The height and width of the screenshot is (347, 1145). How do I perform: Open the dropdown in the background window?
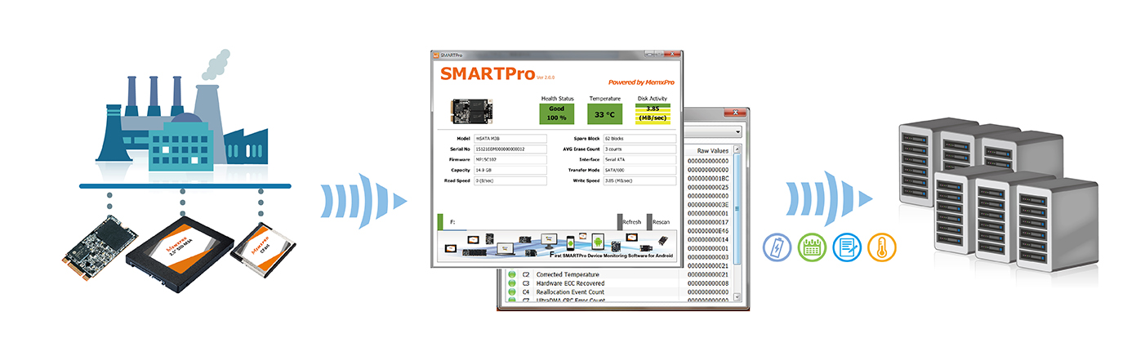click(x=738, y=131)
